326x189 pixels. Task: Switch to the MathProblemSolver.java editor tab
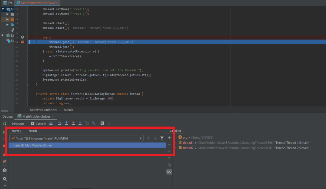click(38, 3)
